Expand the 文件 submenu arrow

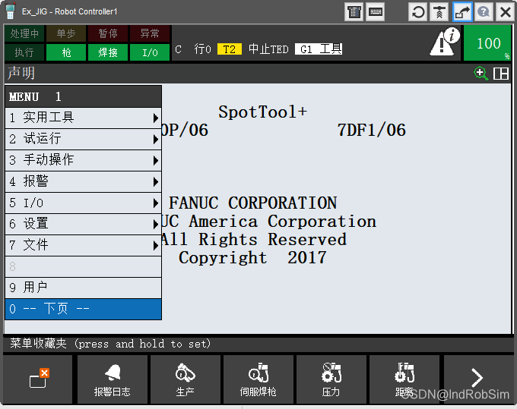point(156,245)
